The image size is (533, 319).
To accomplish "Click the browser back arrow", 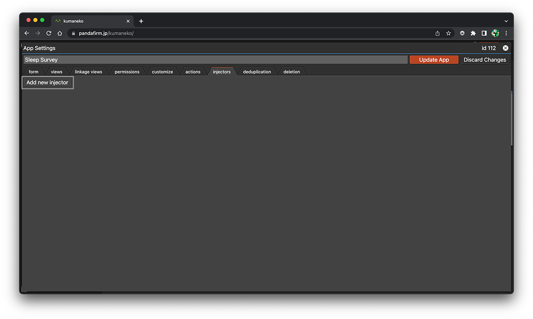I will (27, 33).
